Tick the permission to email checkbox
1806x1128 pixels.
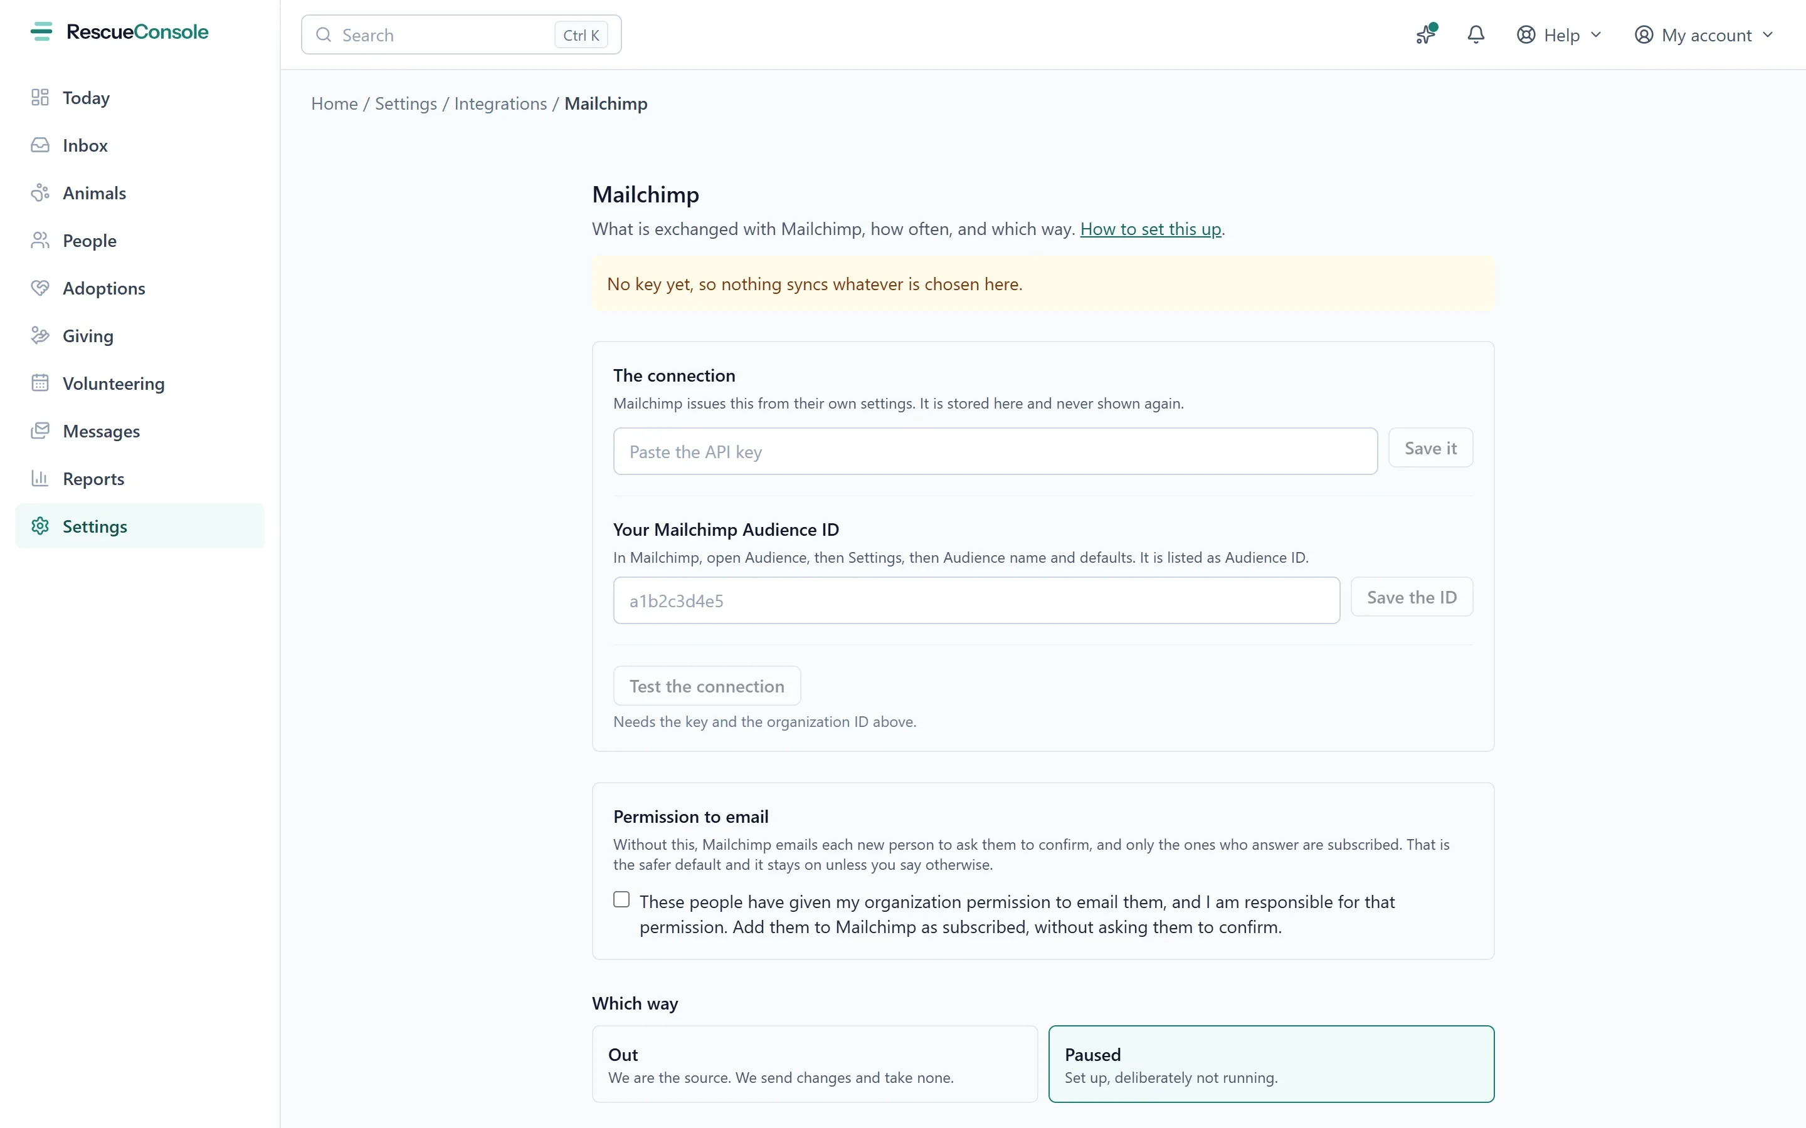tap(621, 900)
